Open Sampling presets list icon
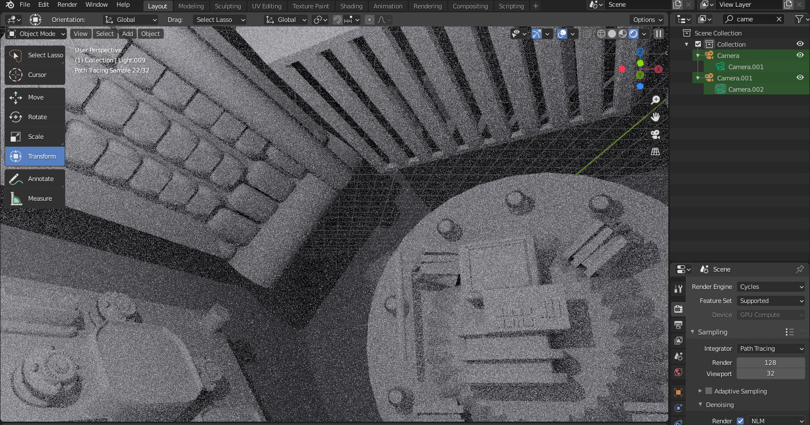Image resolution: width=810 pixels, height=425 pixels. 789,332
